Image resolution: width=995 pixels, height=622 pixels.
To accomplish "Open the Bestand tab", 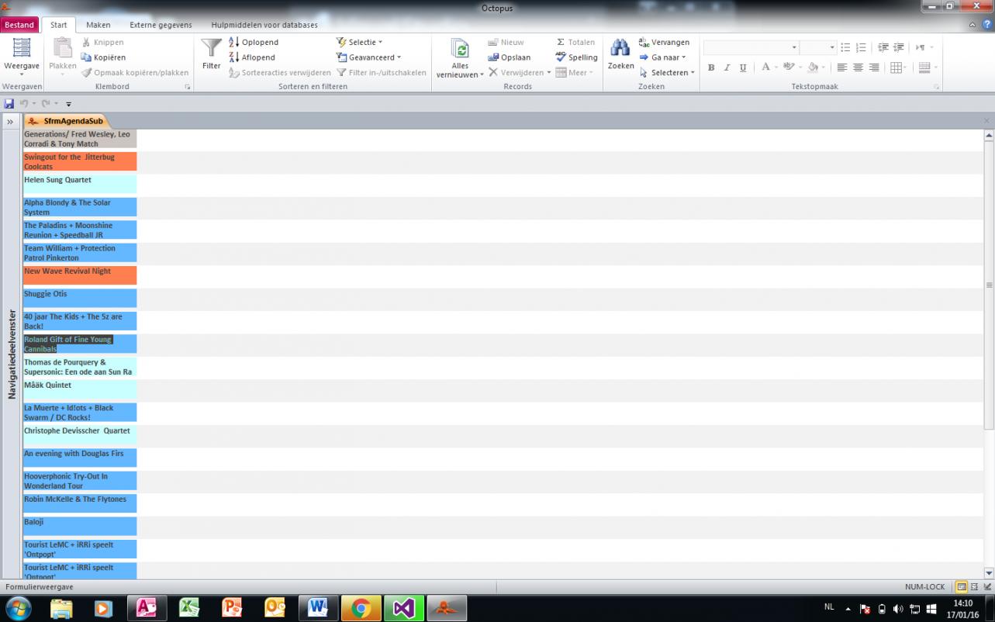I will (19, 25).
